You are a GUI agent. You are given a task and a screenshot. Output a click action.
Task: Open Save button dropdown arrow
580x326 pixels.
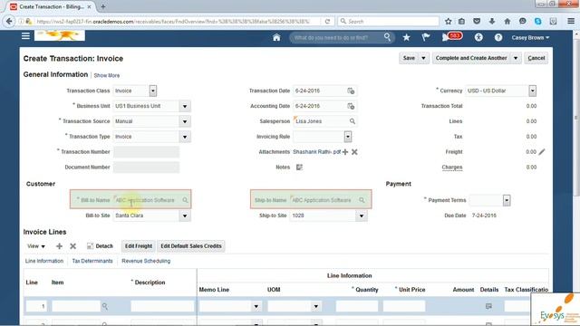tap(423, 58)
